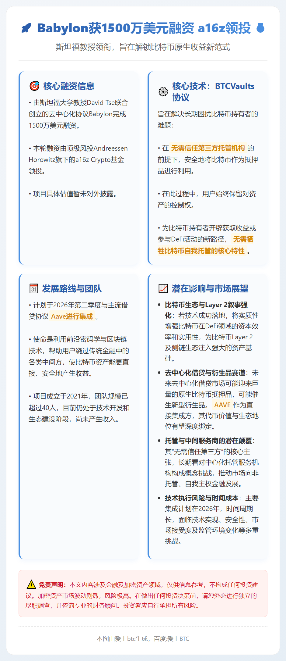Click the line 项目具体估值暂未对外披露
This screenshot has height=661, width=286.
73,194
